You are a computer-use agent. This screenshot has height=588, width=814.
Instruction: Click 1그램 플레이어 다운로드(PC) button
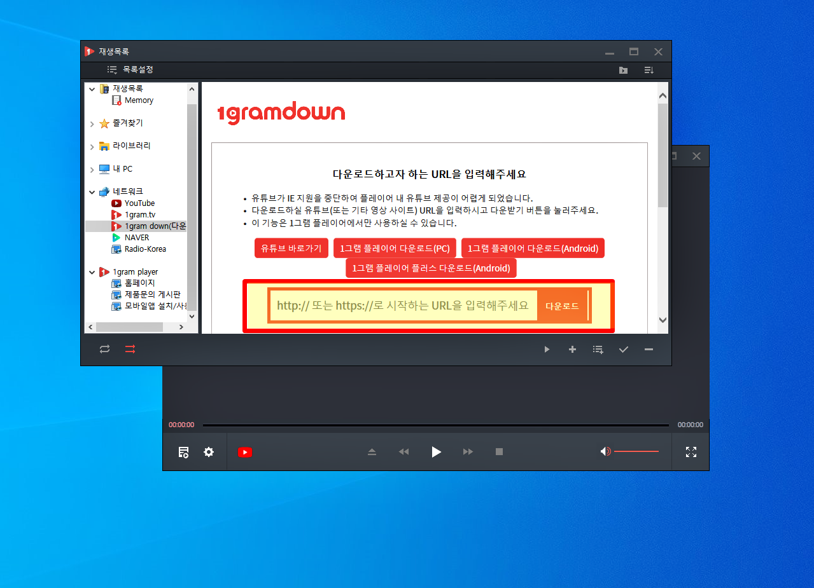395,249
